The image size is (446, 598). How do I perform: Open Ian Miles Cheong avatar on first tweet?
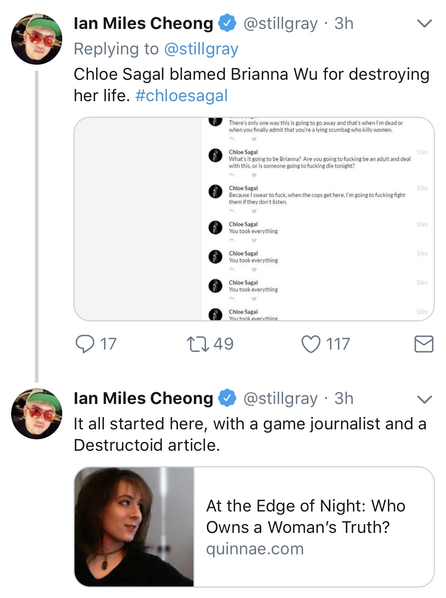(x=36, y=39)
